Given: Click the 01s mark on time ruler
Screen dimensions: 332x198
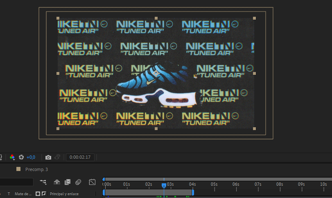Looking at the screenshot, I should point(126,184).
